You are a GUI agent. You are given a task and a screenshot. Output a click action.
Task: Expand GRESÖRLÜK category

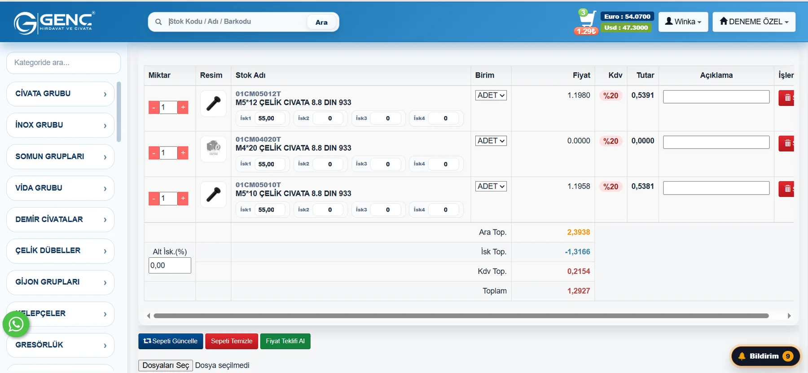(61, 345)
